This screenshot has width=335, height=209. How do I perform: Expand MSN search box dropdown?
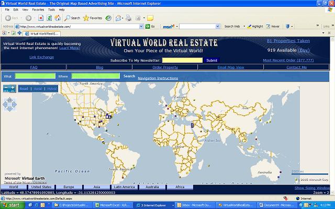218,27
